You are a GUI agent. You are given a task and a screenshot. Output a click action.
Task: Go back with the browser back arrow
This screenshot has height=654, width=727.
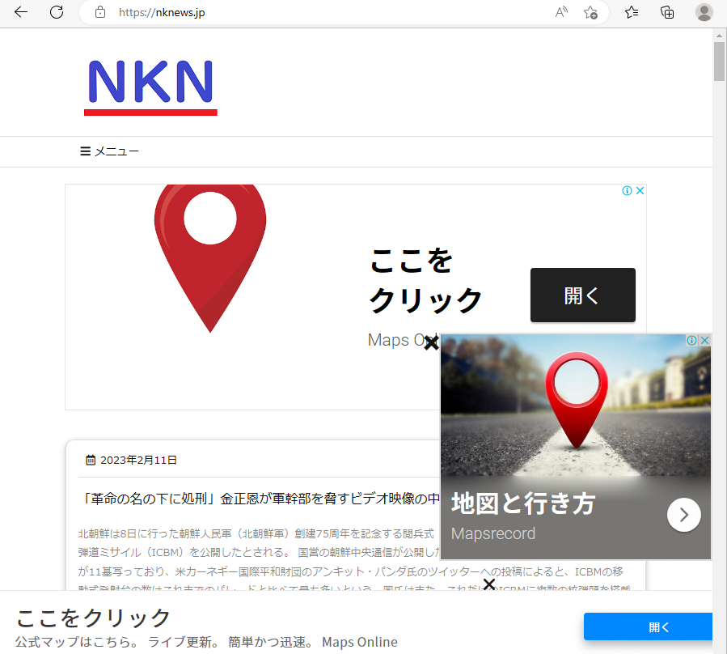(x=21, y=12)
